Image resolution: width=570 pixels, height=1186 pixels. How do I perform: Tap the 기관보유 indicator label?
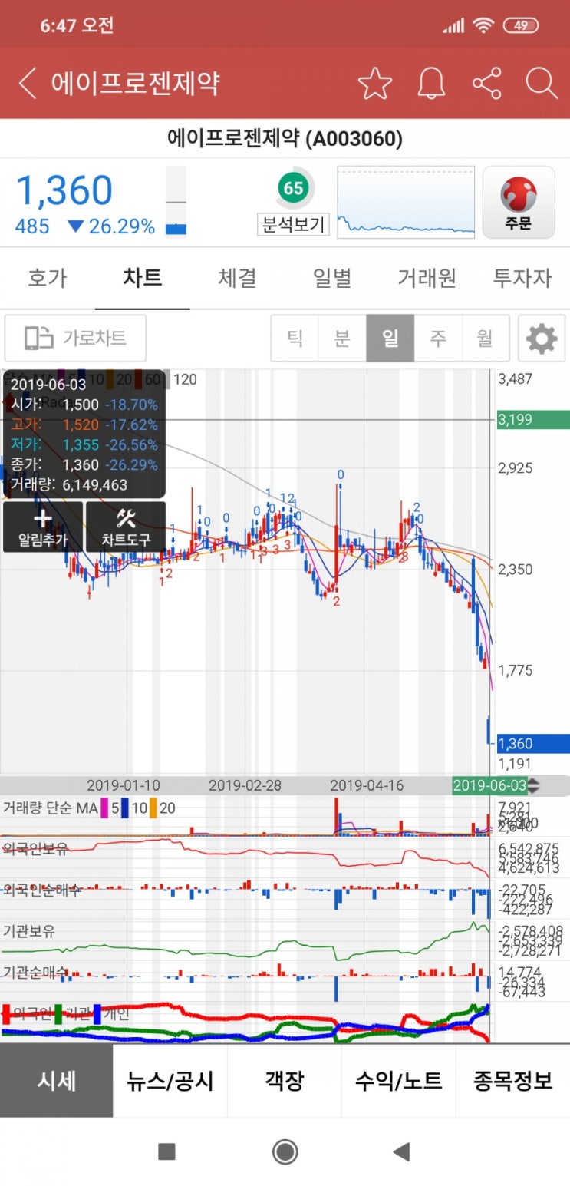(x=29, y=931)
